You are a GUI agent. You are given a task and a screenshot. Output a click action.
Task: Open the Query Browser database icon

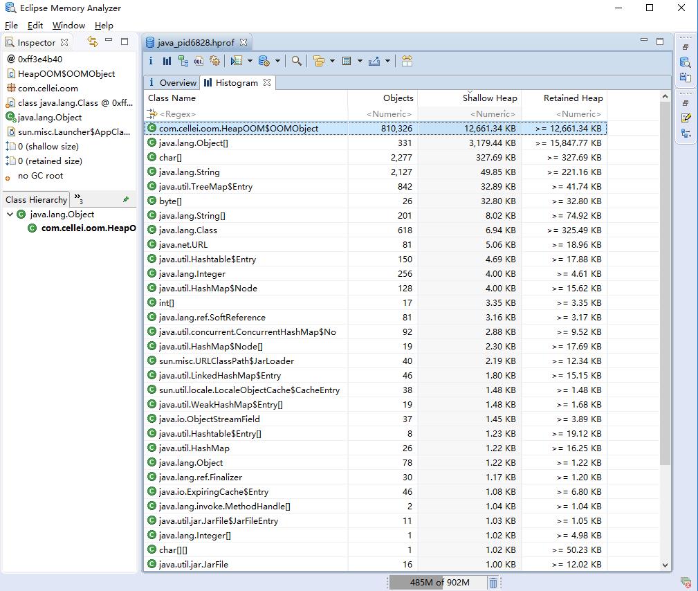(264, 61)
